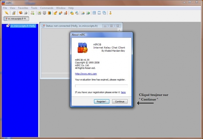Click the mIRC application icon in title bar
The image size is (203, 139).
(3, 3)
